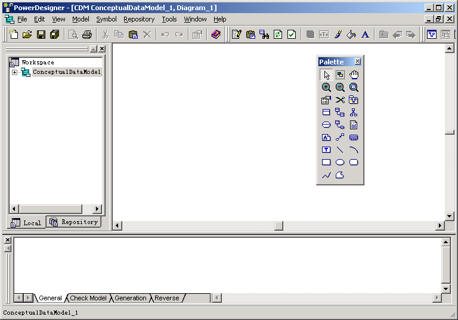
Task: Select the straight Line tool in Palette
Action: point(340,150)
